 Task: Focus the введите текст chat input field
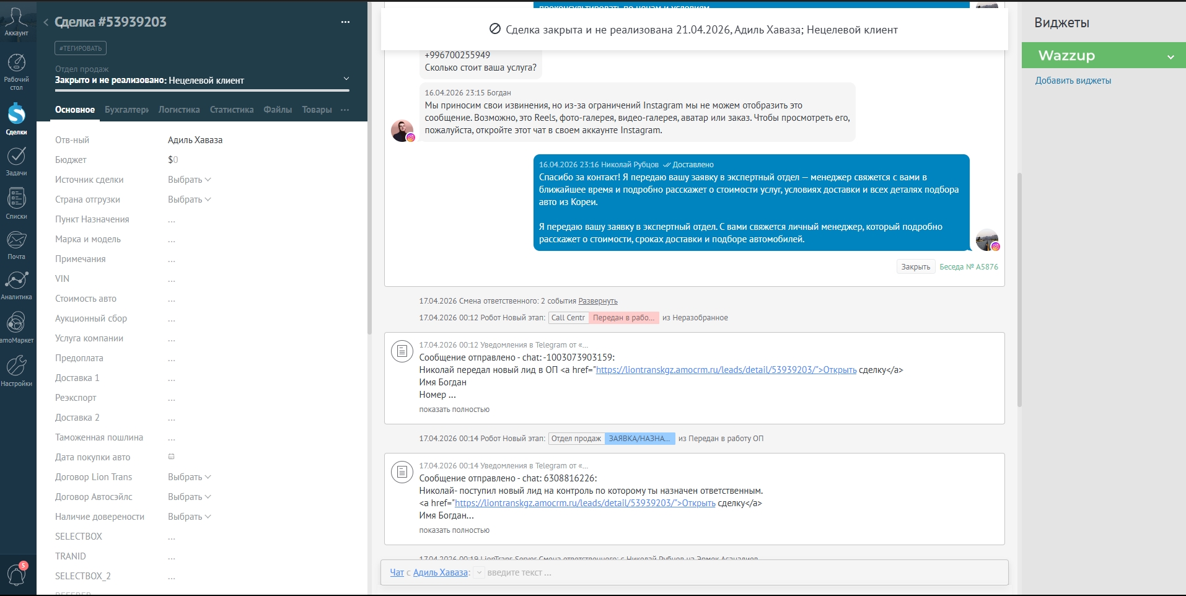point(744,572)
